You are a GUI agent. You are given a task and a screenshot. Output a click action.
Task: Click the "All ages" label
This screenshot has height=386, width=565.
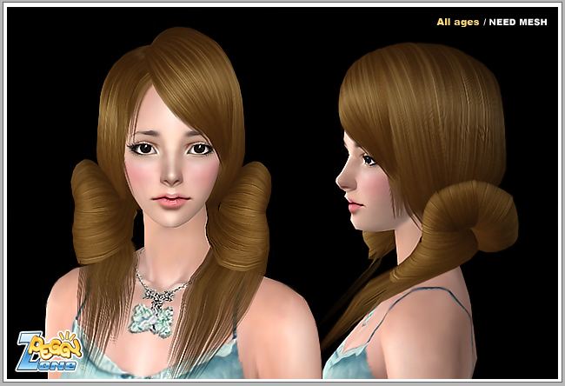click(458, 22)
